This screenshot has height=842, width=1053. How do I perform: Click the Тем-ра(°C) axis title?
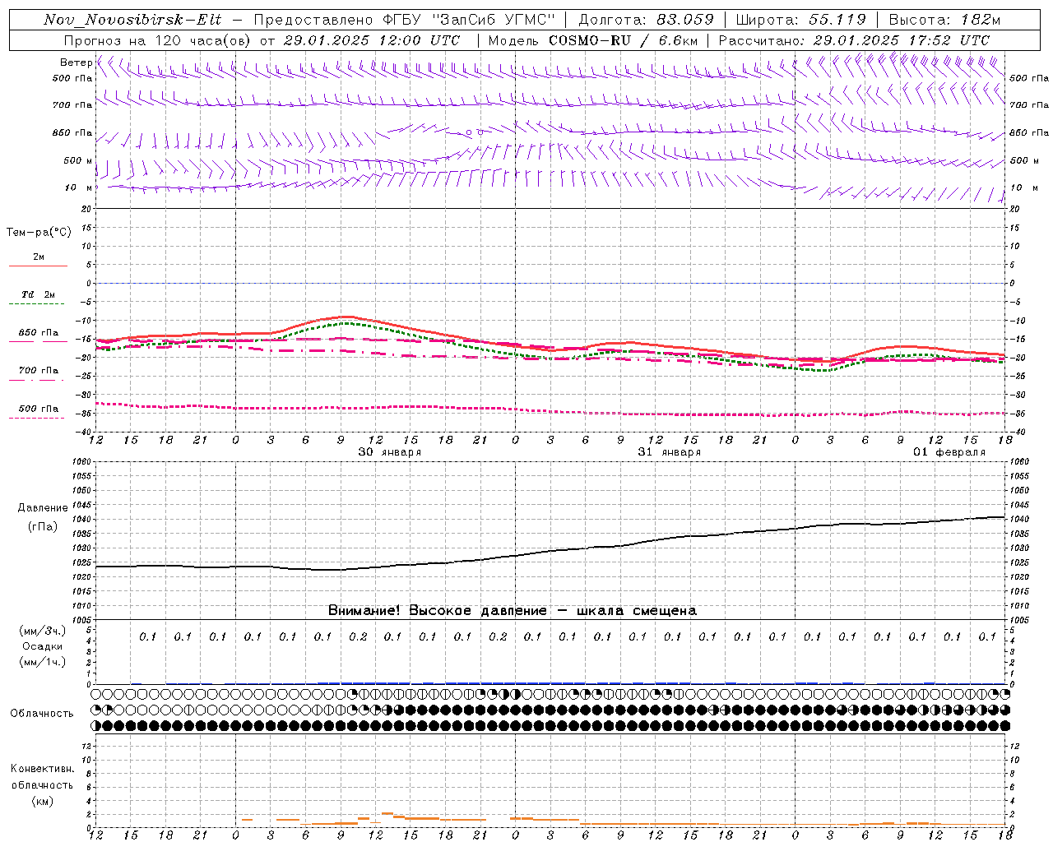[x=39, y=233]
